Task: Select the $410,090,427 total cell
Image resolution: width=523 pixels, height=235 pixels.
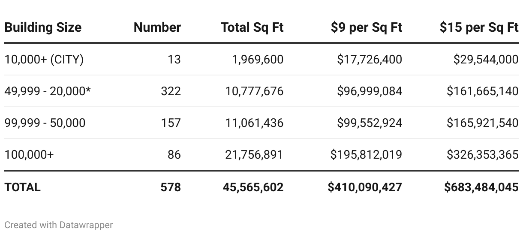Action: click(x=365, y=187)
